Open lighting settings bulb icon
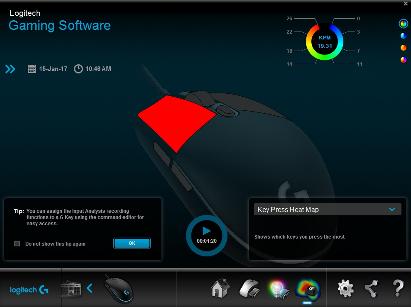 click(278, 289)
